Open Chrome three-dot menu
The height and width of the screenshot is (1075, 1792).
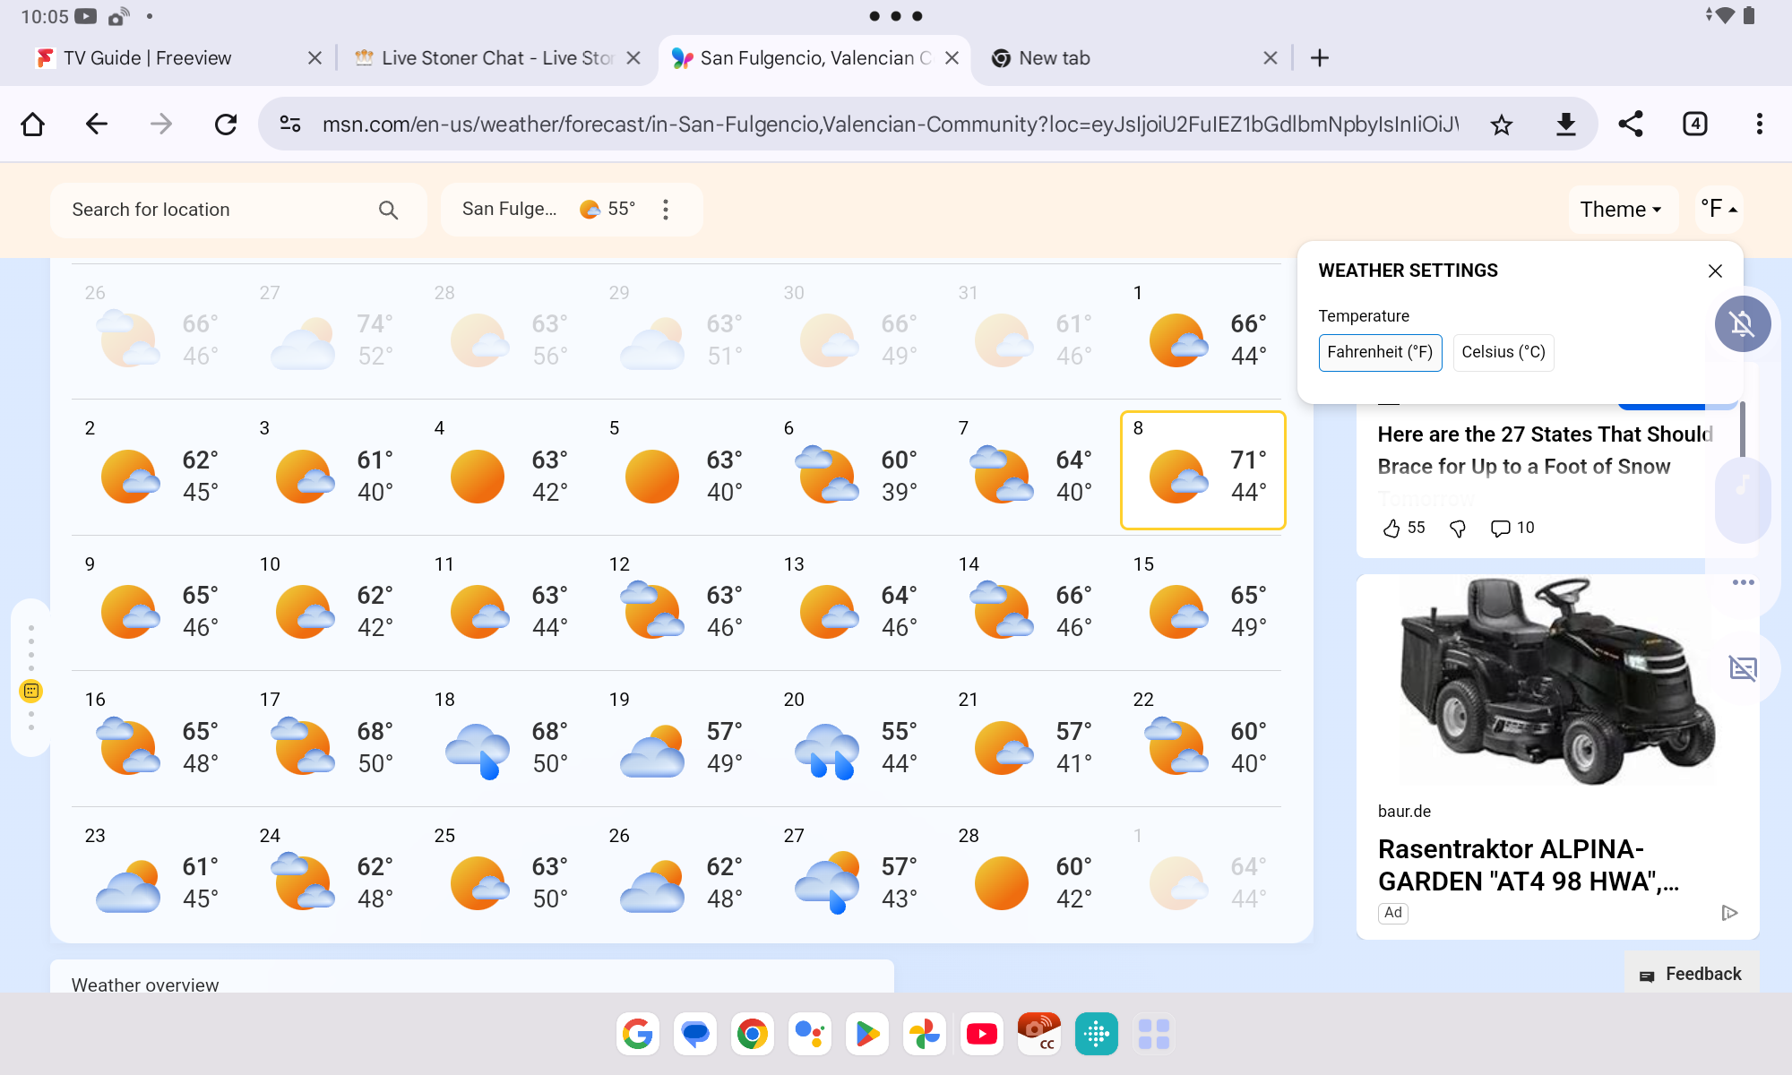(1760, 124)
